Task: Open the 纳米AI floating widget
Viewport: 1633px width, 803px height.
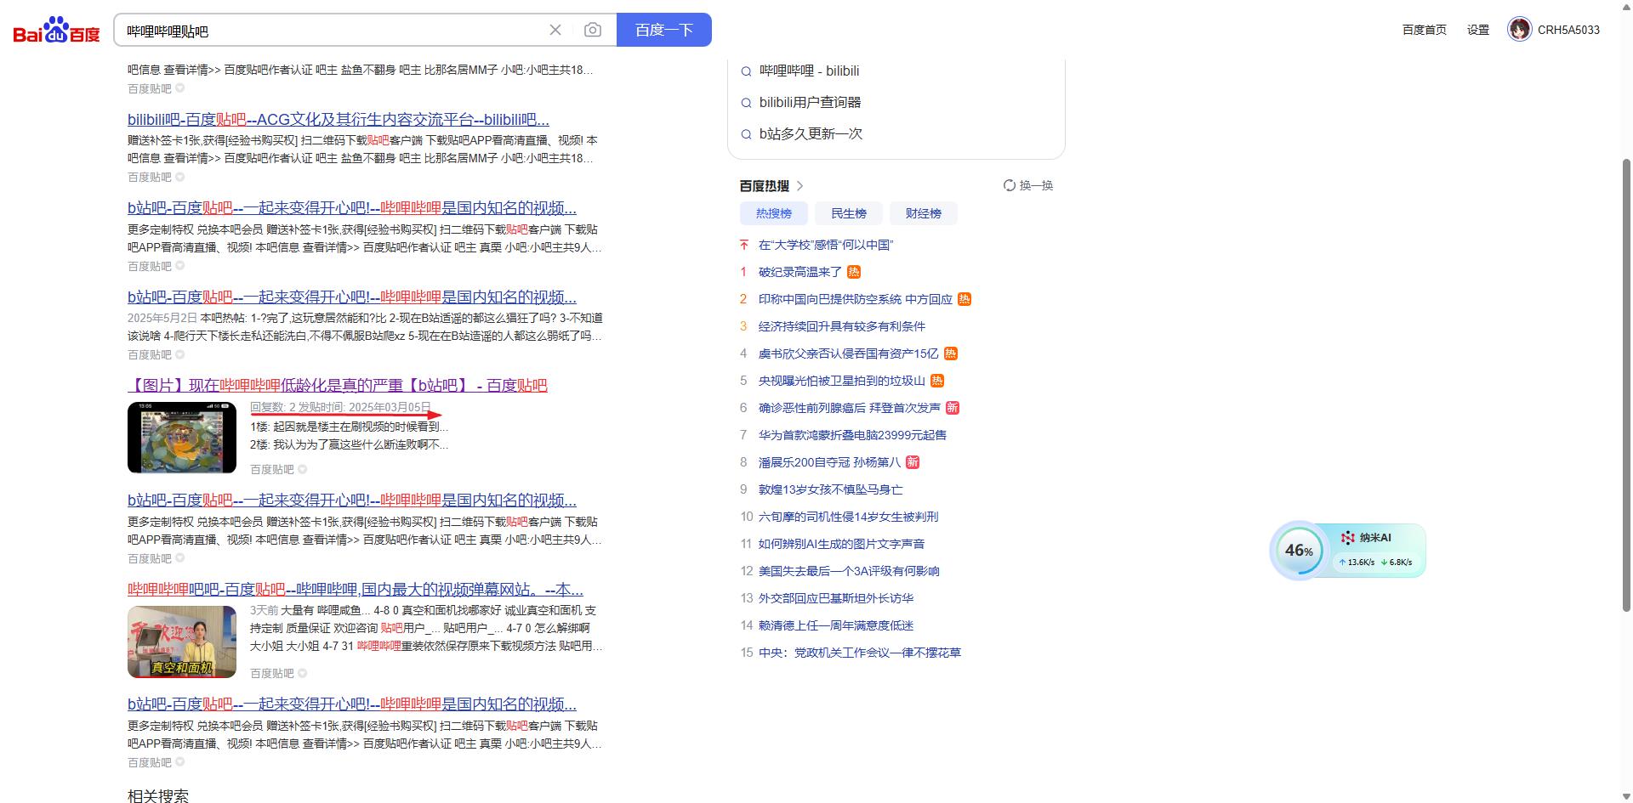Action: click(1374, 538)
